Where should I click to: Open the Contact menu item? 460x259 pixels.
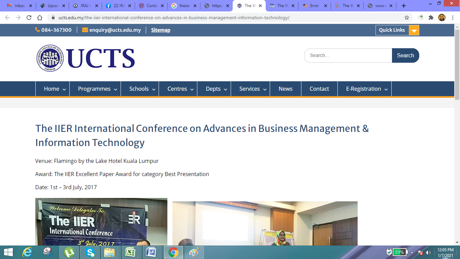pyautogui.click(x=319, y=89)
